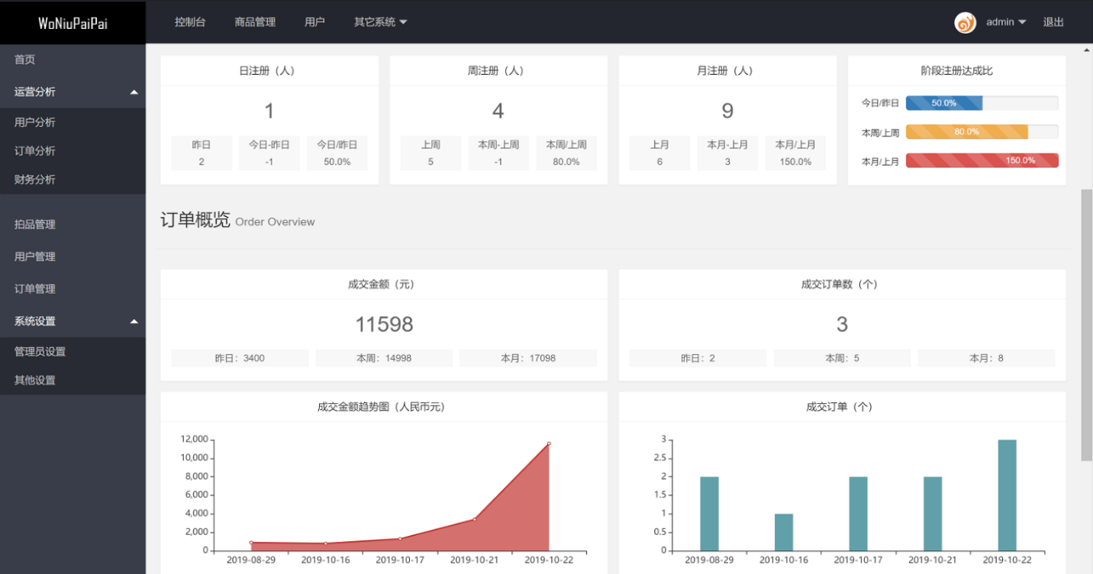
Task: Click the 2019-10-22 bar in 成交订单 chart
Action: (x=1007, y=495)
